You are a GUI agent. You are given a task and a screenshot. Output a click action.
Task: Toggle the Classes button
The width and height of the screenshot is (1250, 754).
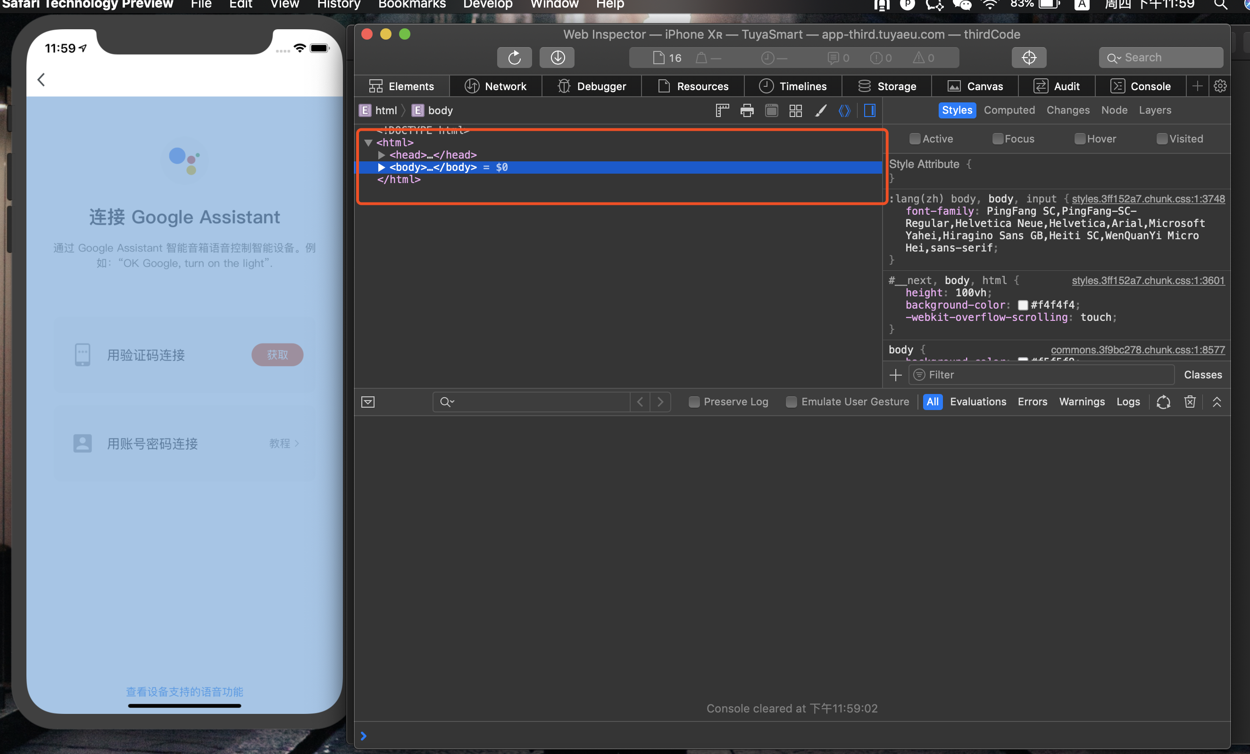pyautogui.click(x=1203, y=375)
